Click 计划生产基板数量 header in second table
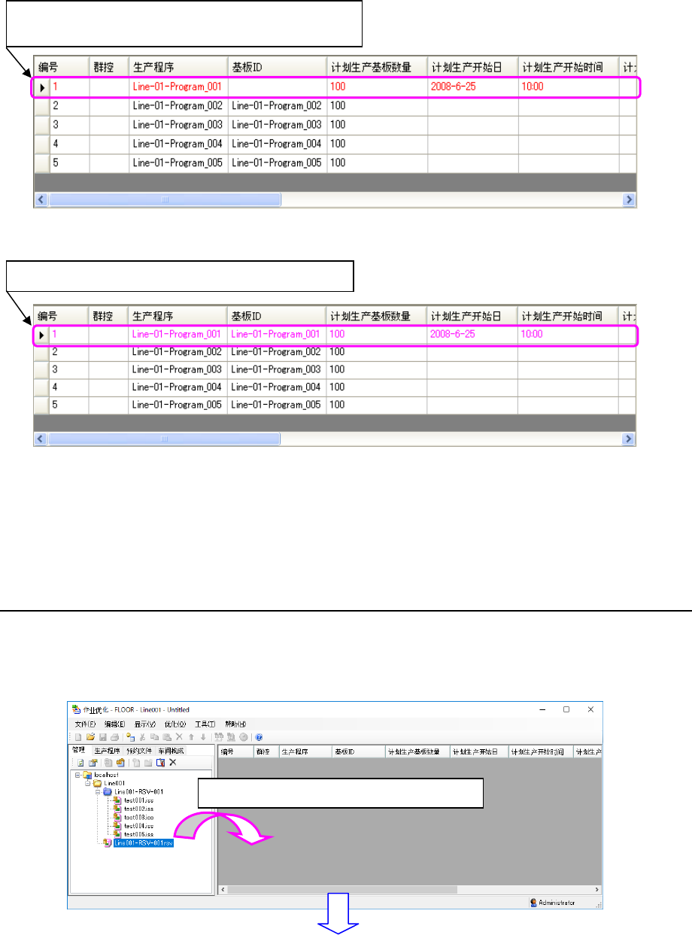The image size is (692, 935). (x=376, y=316)
